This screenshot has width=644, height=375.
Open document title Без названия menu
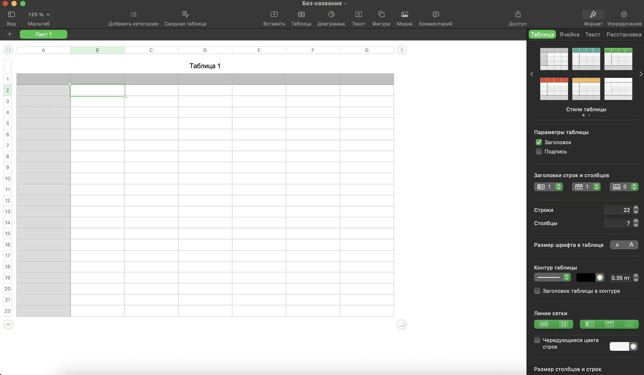click(x=324, y=3)
